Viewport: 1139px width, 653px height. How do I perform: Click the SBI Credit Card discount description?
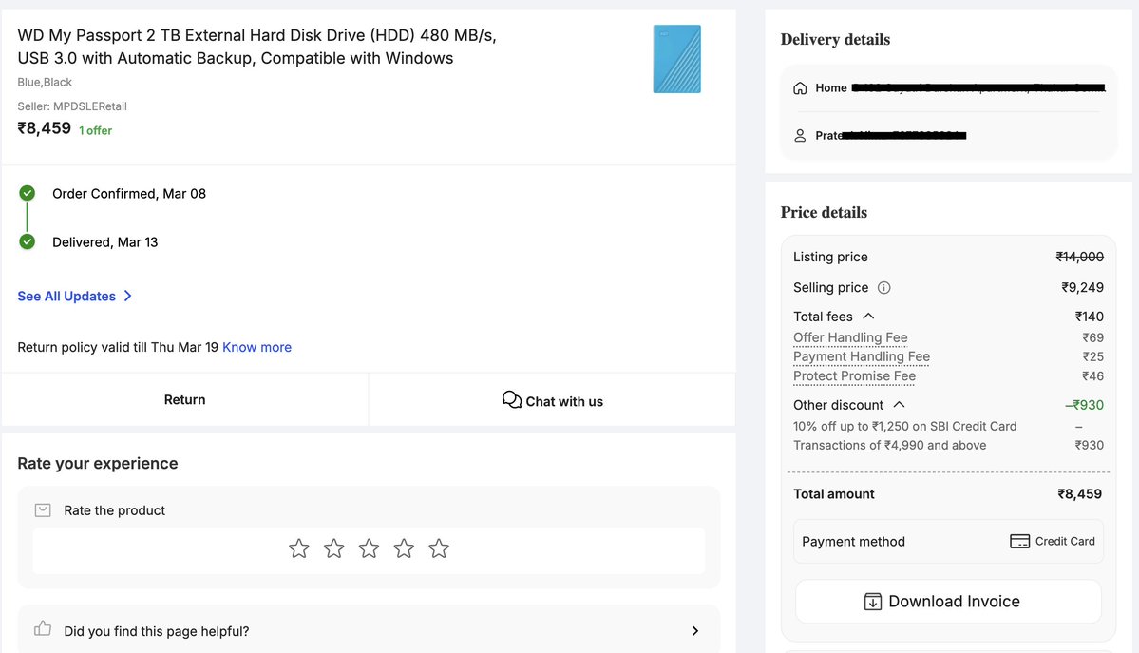[904, 435]
